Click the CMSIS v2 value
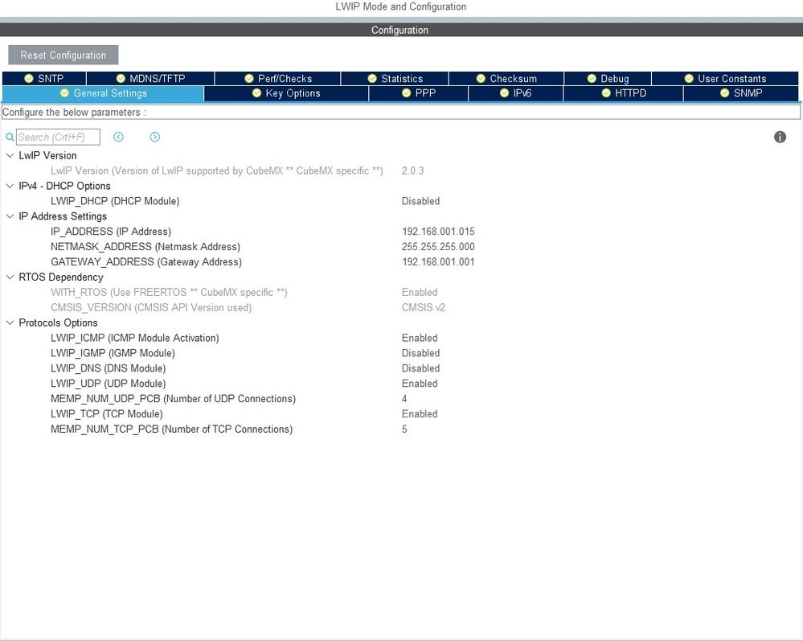The image size is (803, 641). click(424, 307)
